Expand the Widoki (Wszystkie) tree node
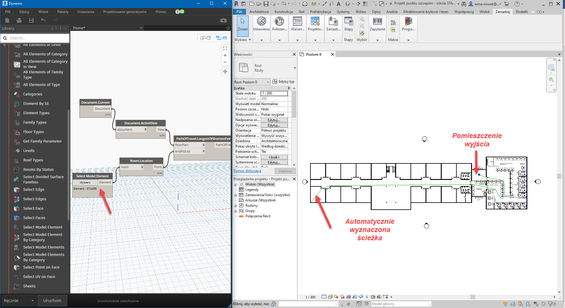565x308 pixels. (x=235, y=185)
